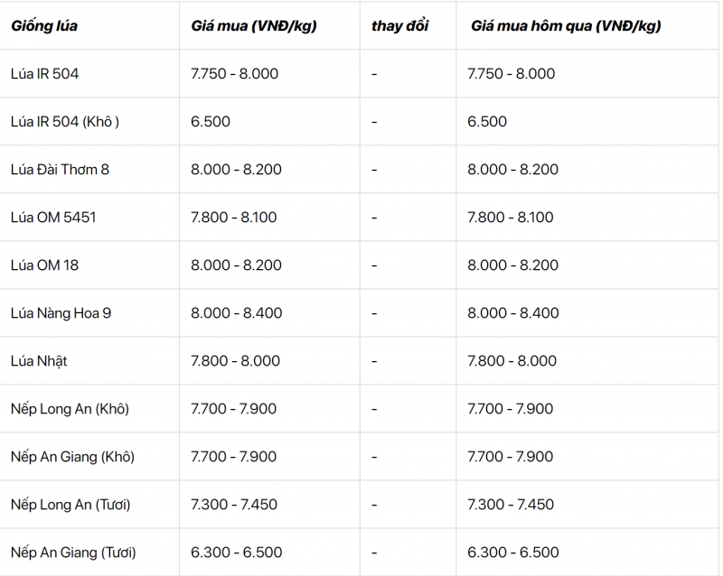The image size is (723, 576).
Task: Click the 'Lúa IR 504 (Khô )' cell
Action: pyautogui.click(x=64, y=122)
